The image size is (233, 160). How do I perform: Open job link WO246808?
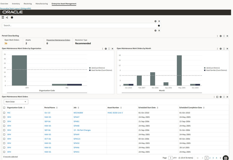pos(78,113)
